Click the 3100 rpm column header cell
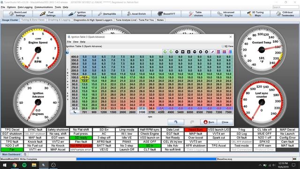Image resolution: width=300 pixels, height=169 pixels. coord(142,112)
